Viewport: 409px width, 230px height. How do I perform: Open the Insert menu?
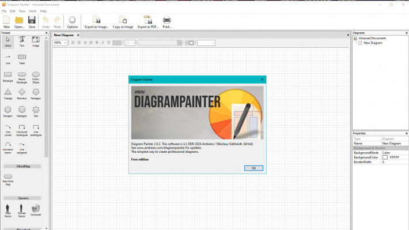click(33, 11)
